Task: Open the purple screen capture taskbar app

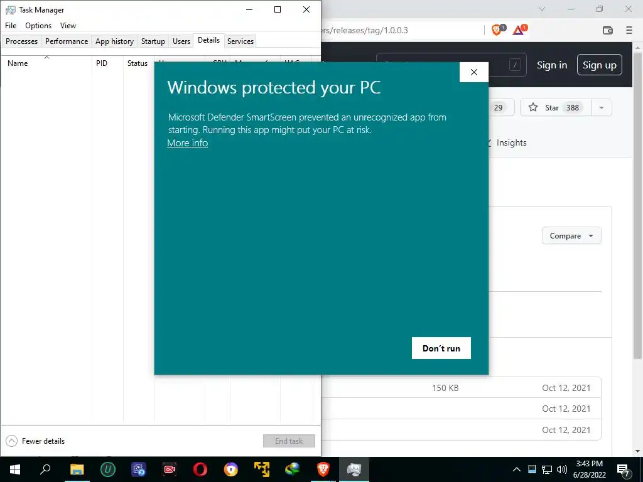Action: pyautogui.click(x=139, y=469)
